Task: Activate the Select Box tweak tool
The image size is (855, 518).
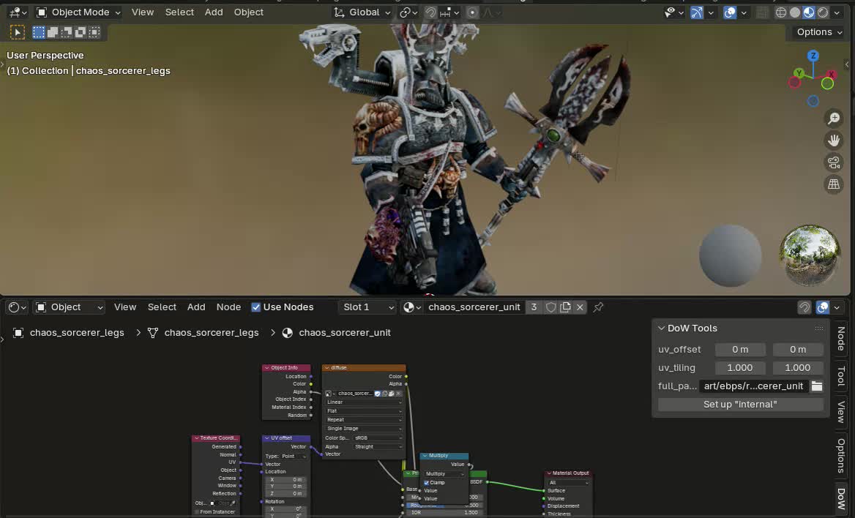Action: pyautogui.click(x=18, y=33)
